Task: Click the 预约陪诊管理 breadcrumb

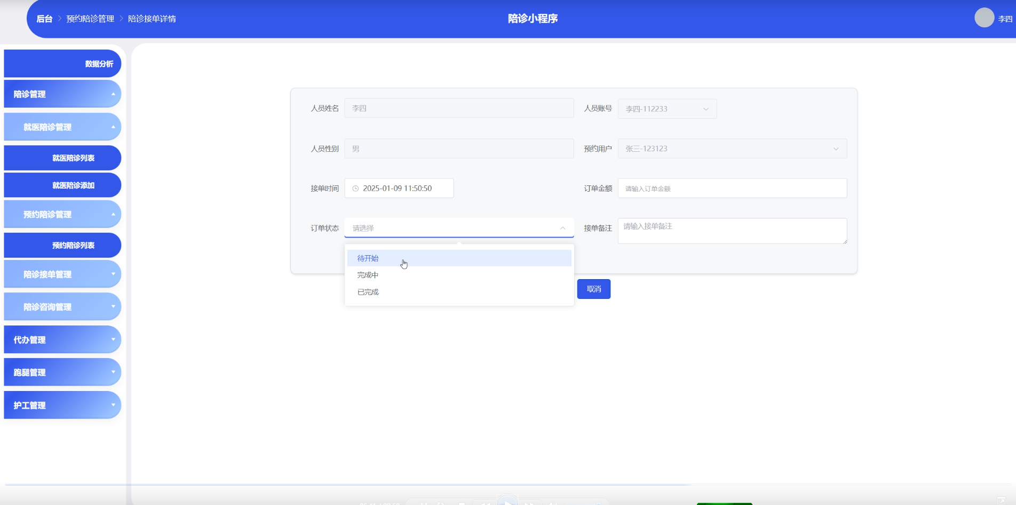Action: [90, 19]
